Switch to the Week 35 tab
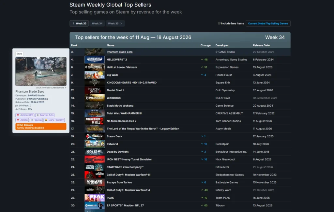The image size is (334, 212). click(115, 23)
